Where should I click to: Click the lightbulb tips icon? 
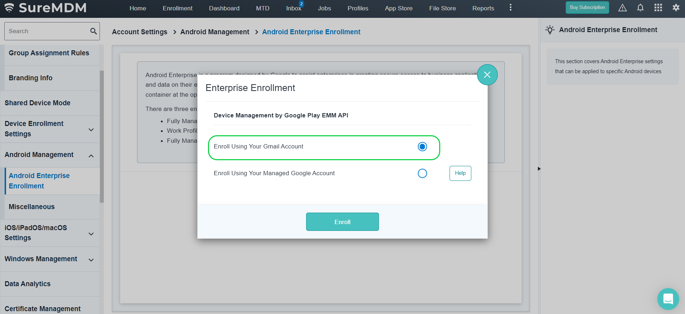tap(550, 30)
